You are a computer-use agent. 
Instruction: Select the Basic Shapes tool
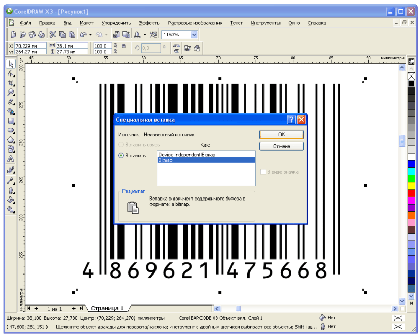pyautogui.click(x=11, y=149)
